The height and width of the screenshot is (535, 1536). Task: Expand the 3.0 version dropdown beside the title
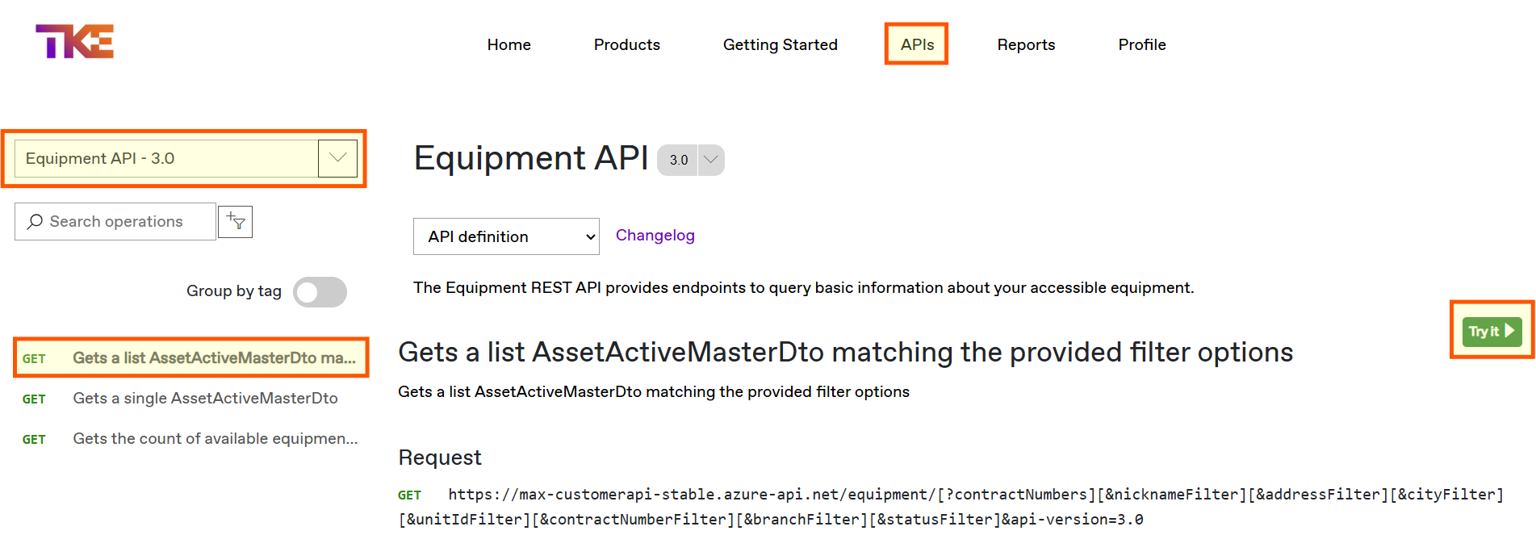710,160
